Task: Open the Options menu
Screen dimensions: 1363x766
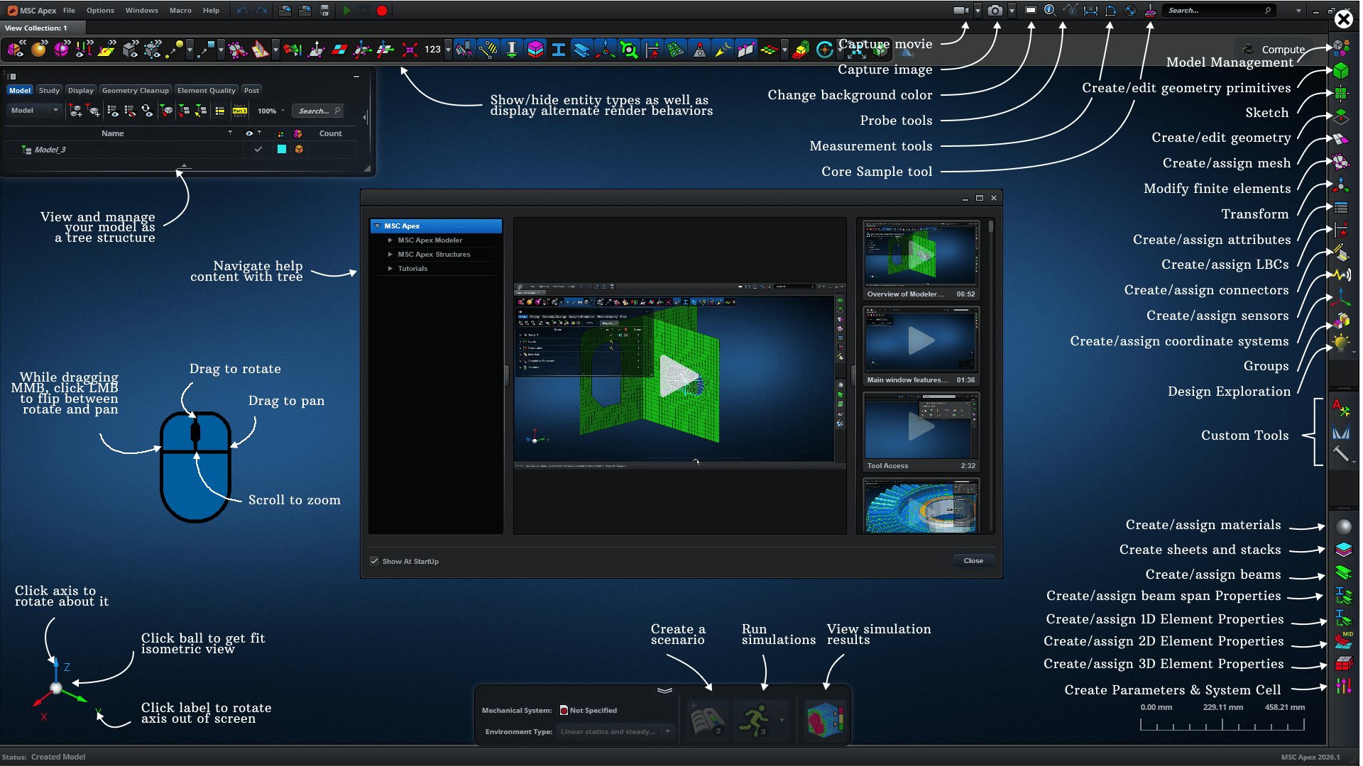Action: [x=100, y=11]
